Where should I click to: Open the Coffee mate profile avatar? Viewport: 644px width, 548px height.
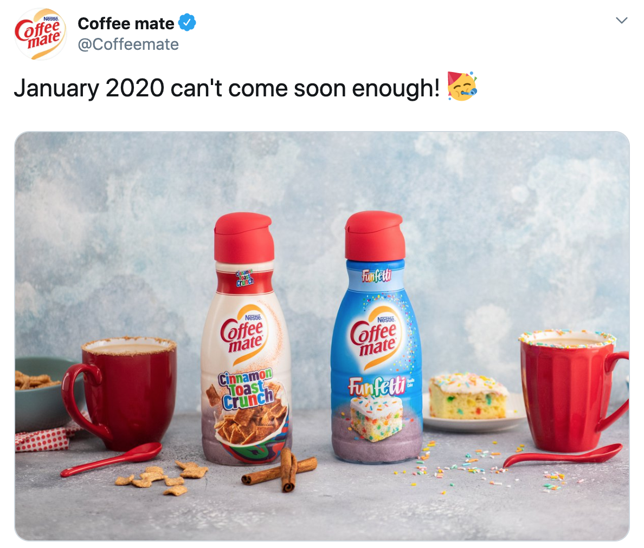[40, 34]
